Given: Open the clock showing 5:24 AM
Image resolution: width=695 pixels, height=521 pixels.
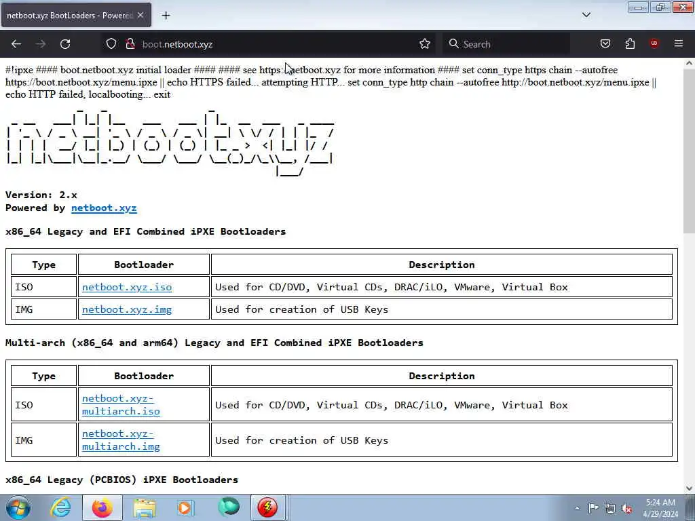Looking at the screenshot, I should pos(660,508).
